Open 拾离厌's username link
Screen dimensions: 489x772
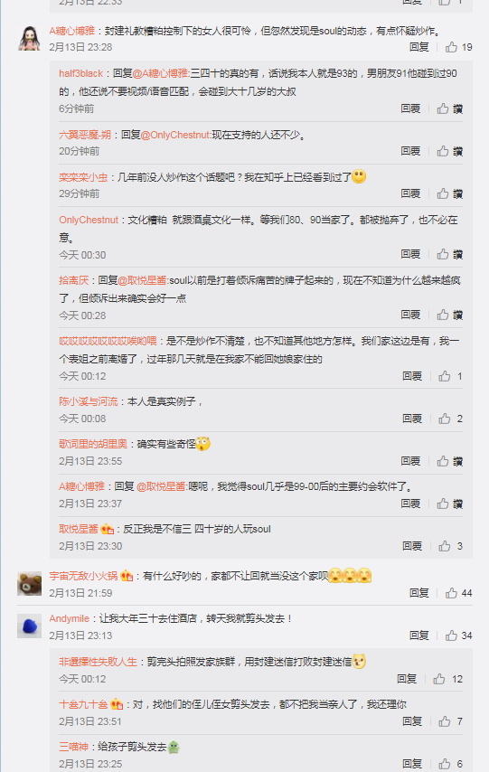click(73, 280)
